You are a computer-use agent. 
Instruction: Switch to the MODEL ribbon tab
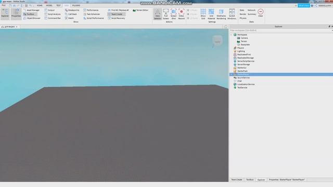(x=49, y=6)
